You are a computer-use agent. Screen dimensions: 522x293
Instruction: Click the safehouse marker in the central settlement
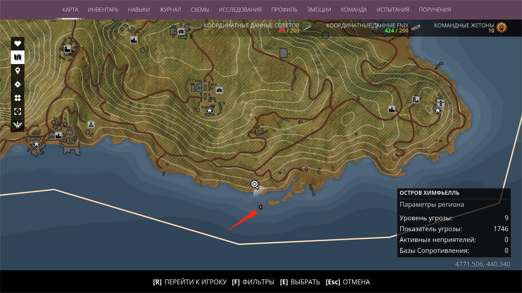point(209,111)
